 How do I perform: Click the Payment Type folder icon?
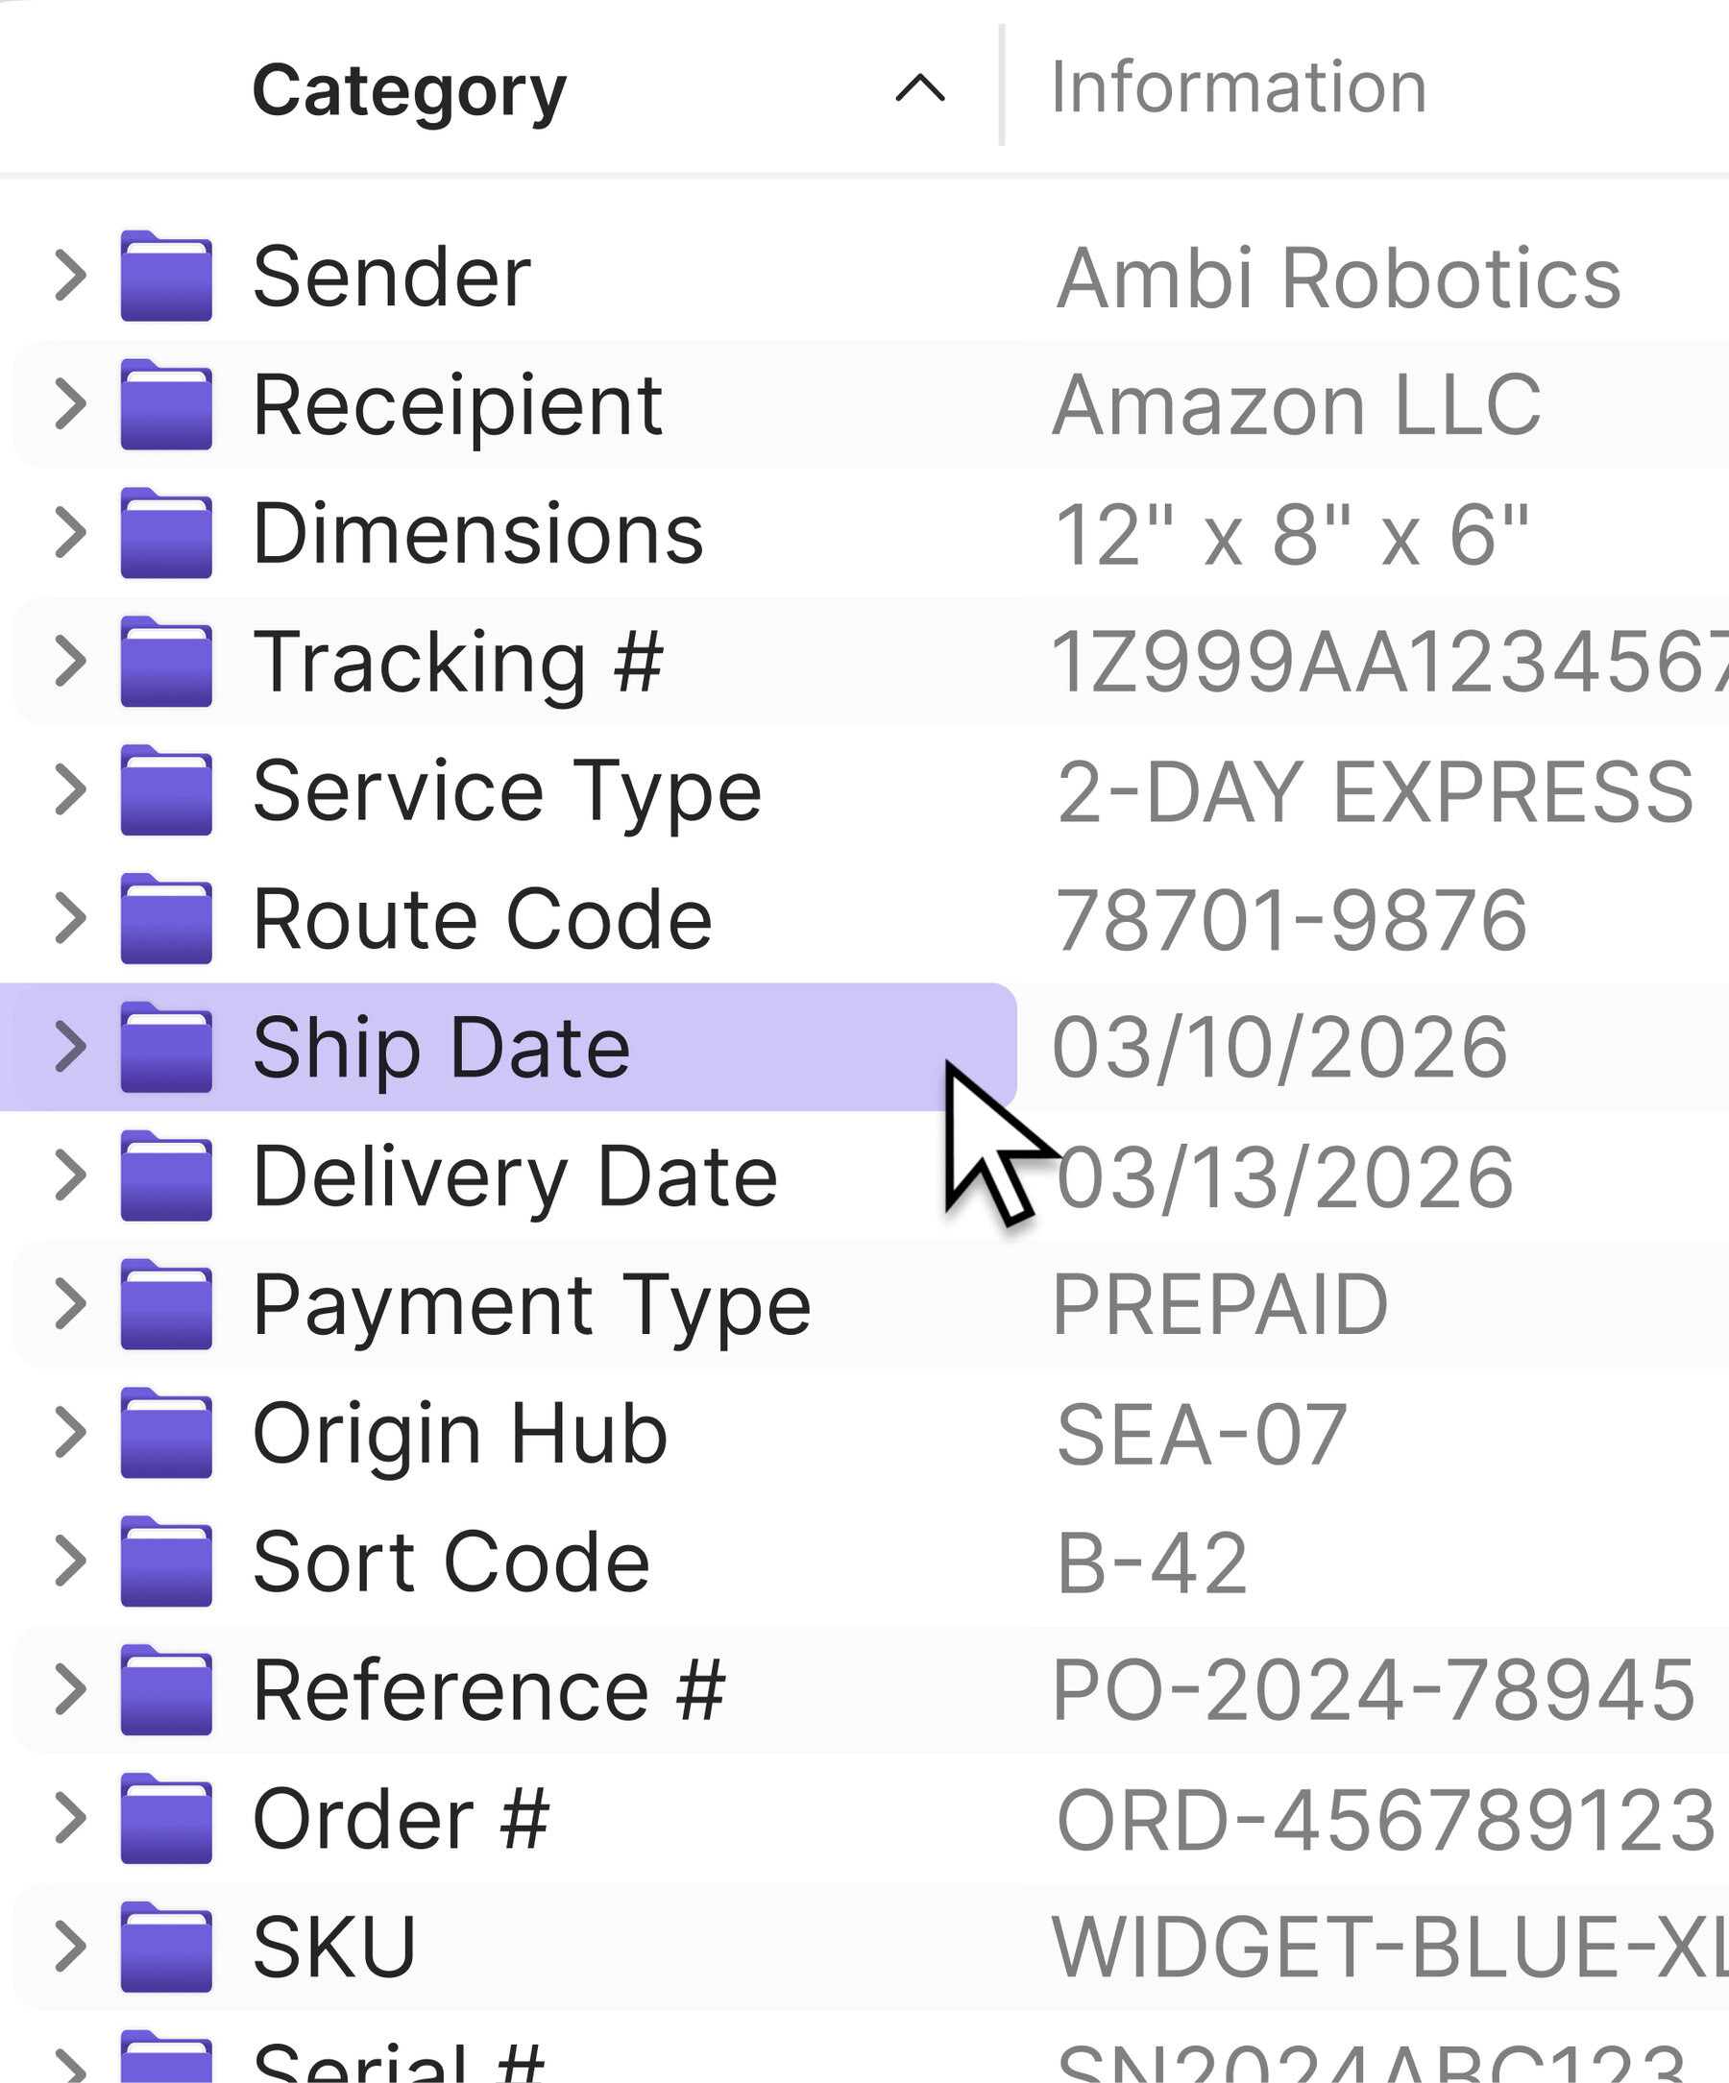(164, 1305)
